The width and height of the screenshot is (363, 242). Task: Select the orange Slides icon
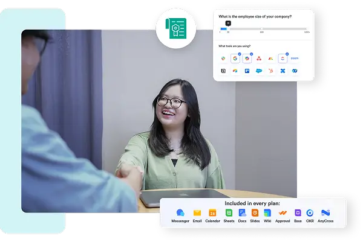[x=255, y=213]
